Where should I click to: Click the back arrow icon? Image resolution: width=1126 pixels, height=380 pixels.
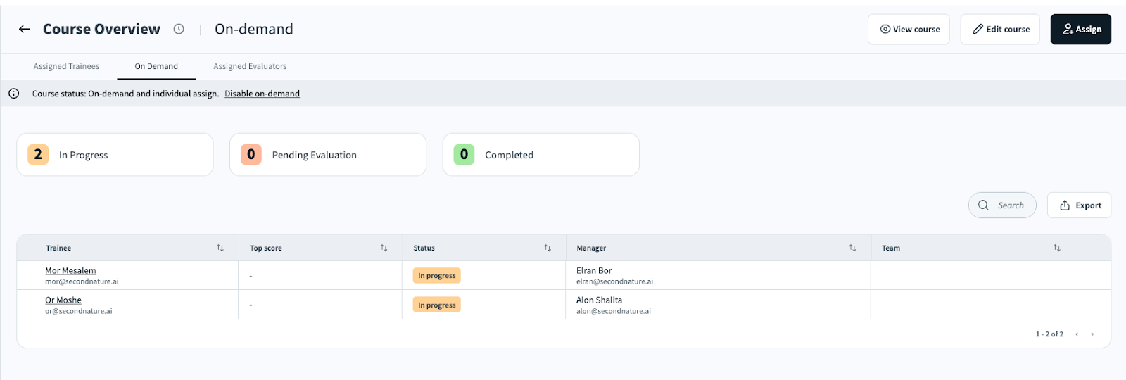pyautogui.click(x=25, y=29)
